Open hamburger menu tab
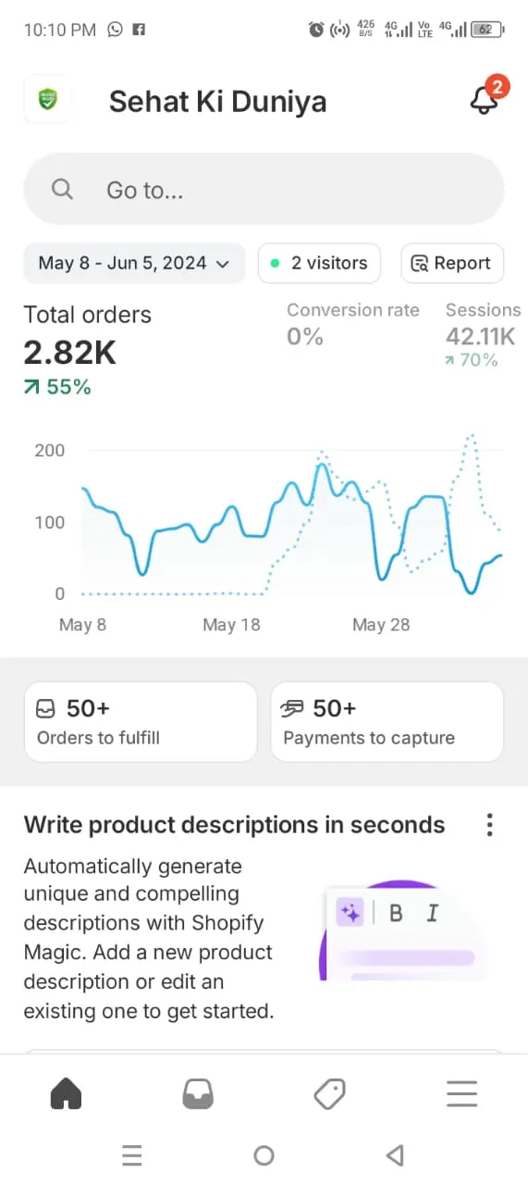 (461, 1094)
